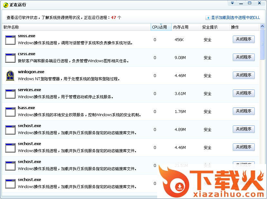The height and width of the screenshot is (199, 267).
Task: Close the winlogon.exe process with 关闭程序
Action: (243, 75)
